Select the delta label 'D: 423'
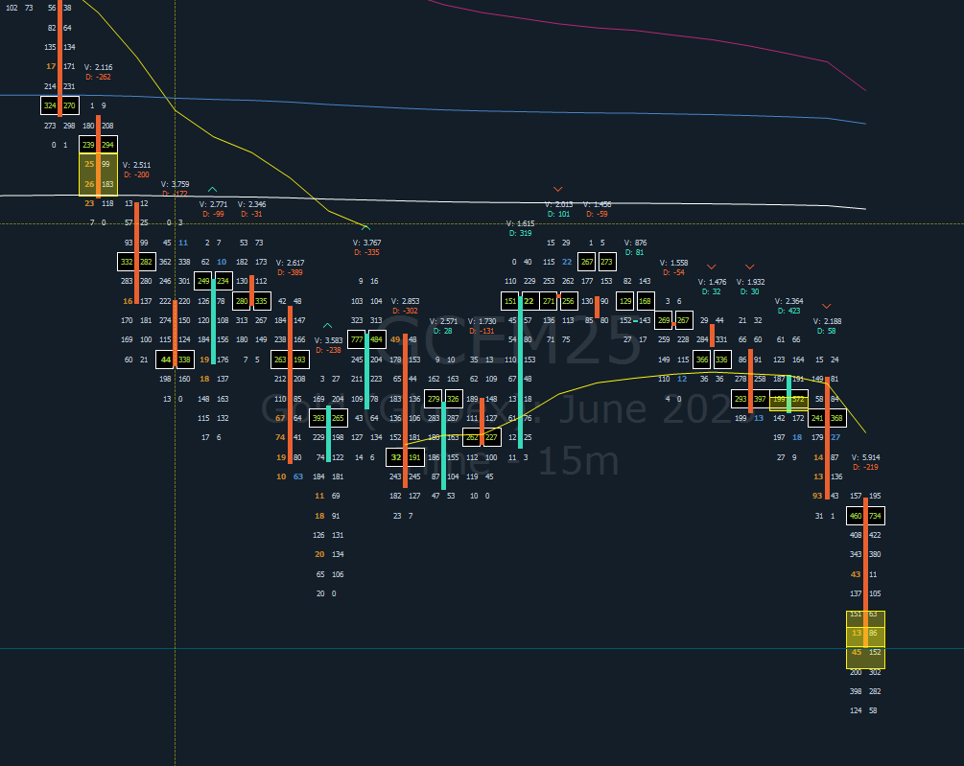964x766 pixels. pos(788,311)
